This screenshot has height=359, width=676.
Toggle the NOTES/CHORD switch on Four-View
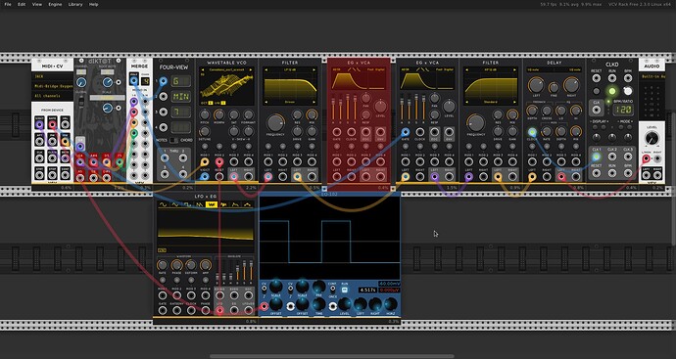click(173, 140)
